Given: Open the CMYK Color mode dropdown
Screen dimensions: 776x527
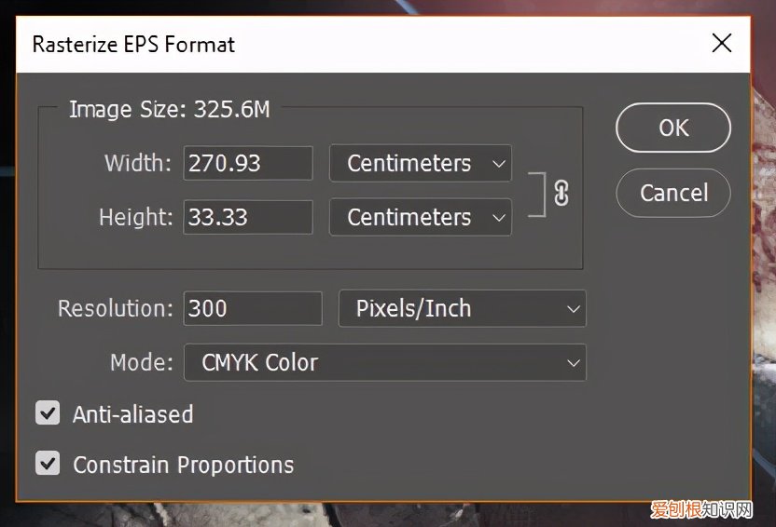Looking at the screenshot, I should point(384,362).
